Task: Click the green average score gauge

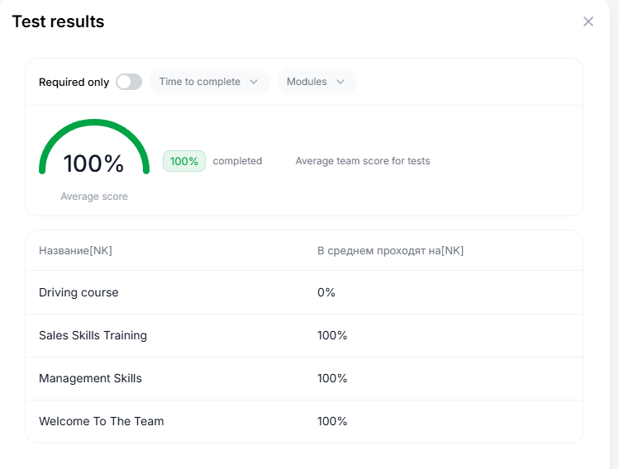Action: click(94, 149)
